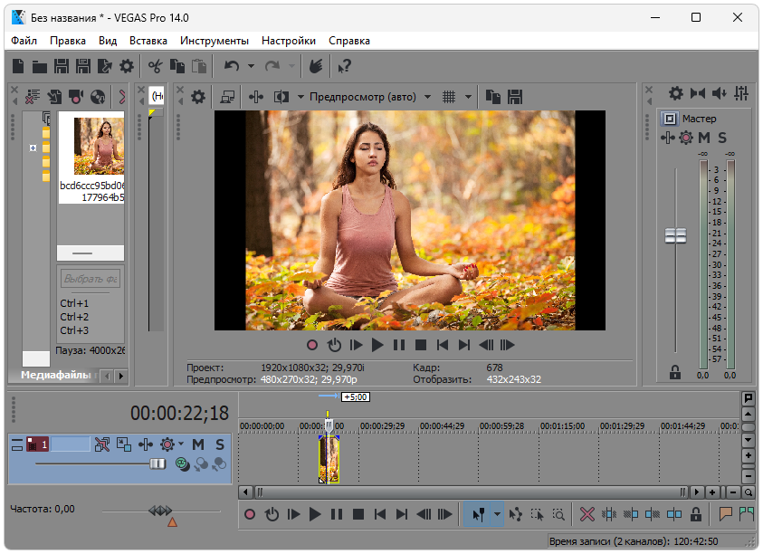Click the What's This help cursor icon
763x554 pixels.
coord(344,66)
